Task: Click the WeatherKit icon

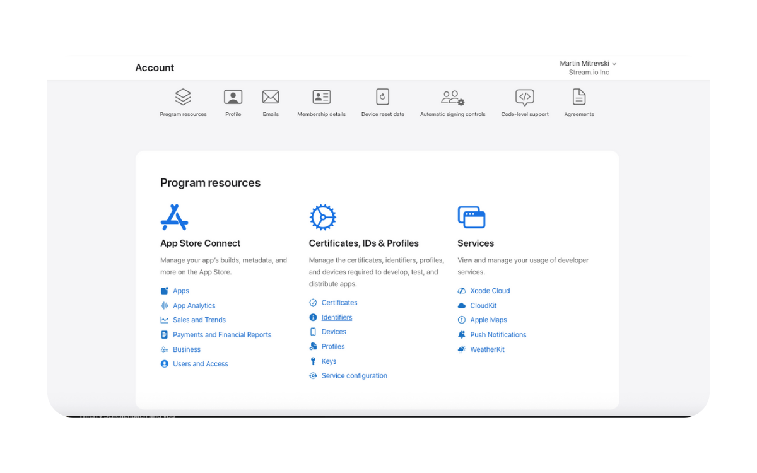Action: [x=462, y=349]
